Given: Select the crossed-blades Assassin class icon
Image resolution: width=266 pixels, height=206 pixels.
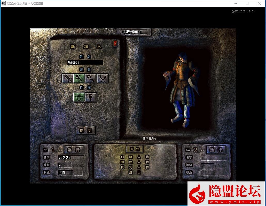Looking at the screenshot, I should click(x=103, y=78).
